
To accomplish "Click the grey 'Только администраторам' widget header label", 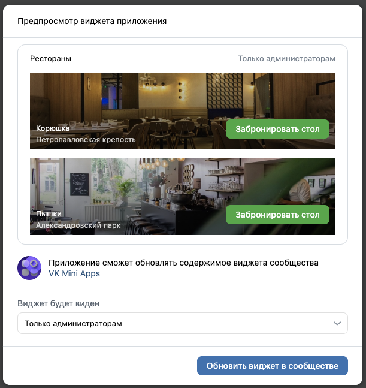I will [x=287, y=59].
